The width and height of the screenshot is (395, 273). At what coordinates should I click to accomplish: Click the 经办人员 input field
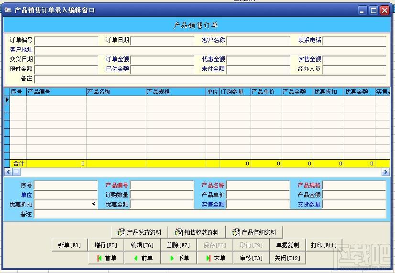click(354, 69)
